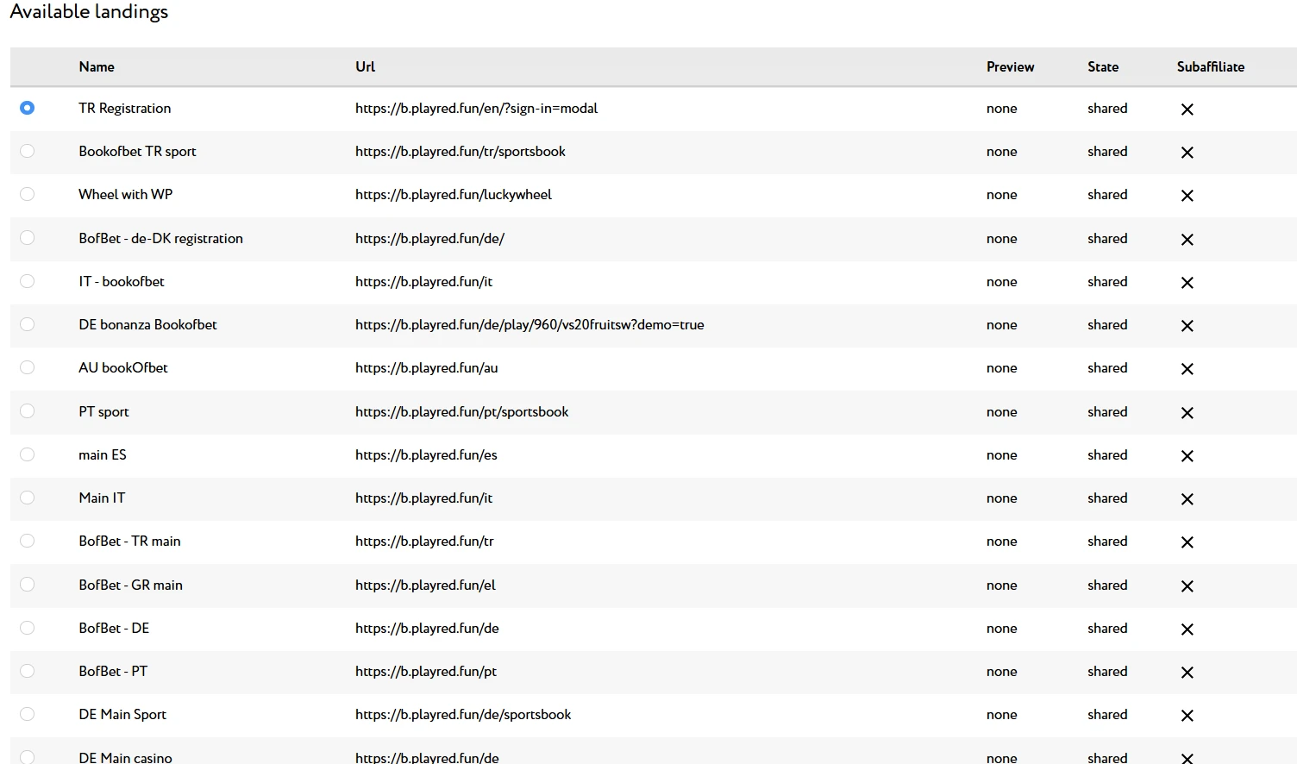
Task: Click the Name column header
Action: [97, 66]
